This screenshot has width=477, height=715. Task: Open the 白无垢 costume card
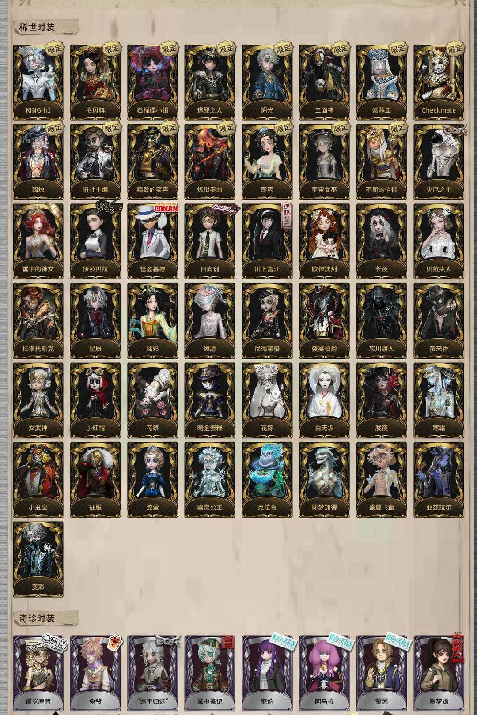(324, 400)
